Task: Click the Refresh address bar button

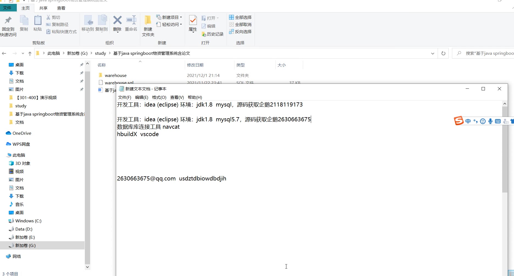Action: coord(443,53)
